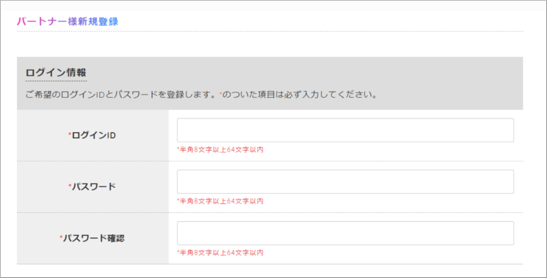
Task: Click the パスワード field label
Action: pos(93,187)
